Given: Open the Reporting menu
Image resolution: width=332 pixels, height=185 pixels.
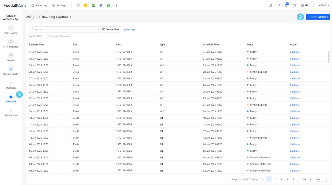Looking at the screenshot, I should [x=39, y=5].
